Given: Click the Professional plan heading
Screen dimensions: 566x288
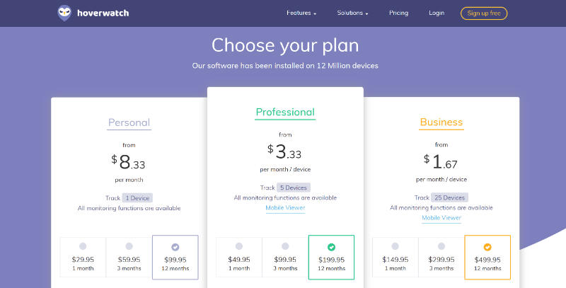Looking at the screenshot, I should coord(285,112).
